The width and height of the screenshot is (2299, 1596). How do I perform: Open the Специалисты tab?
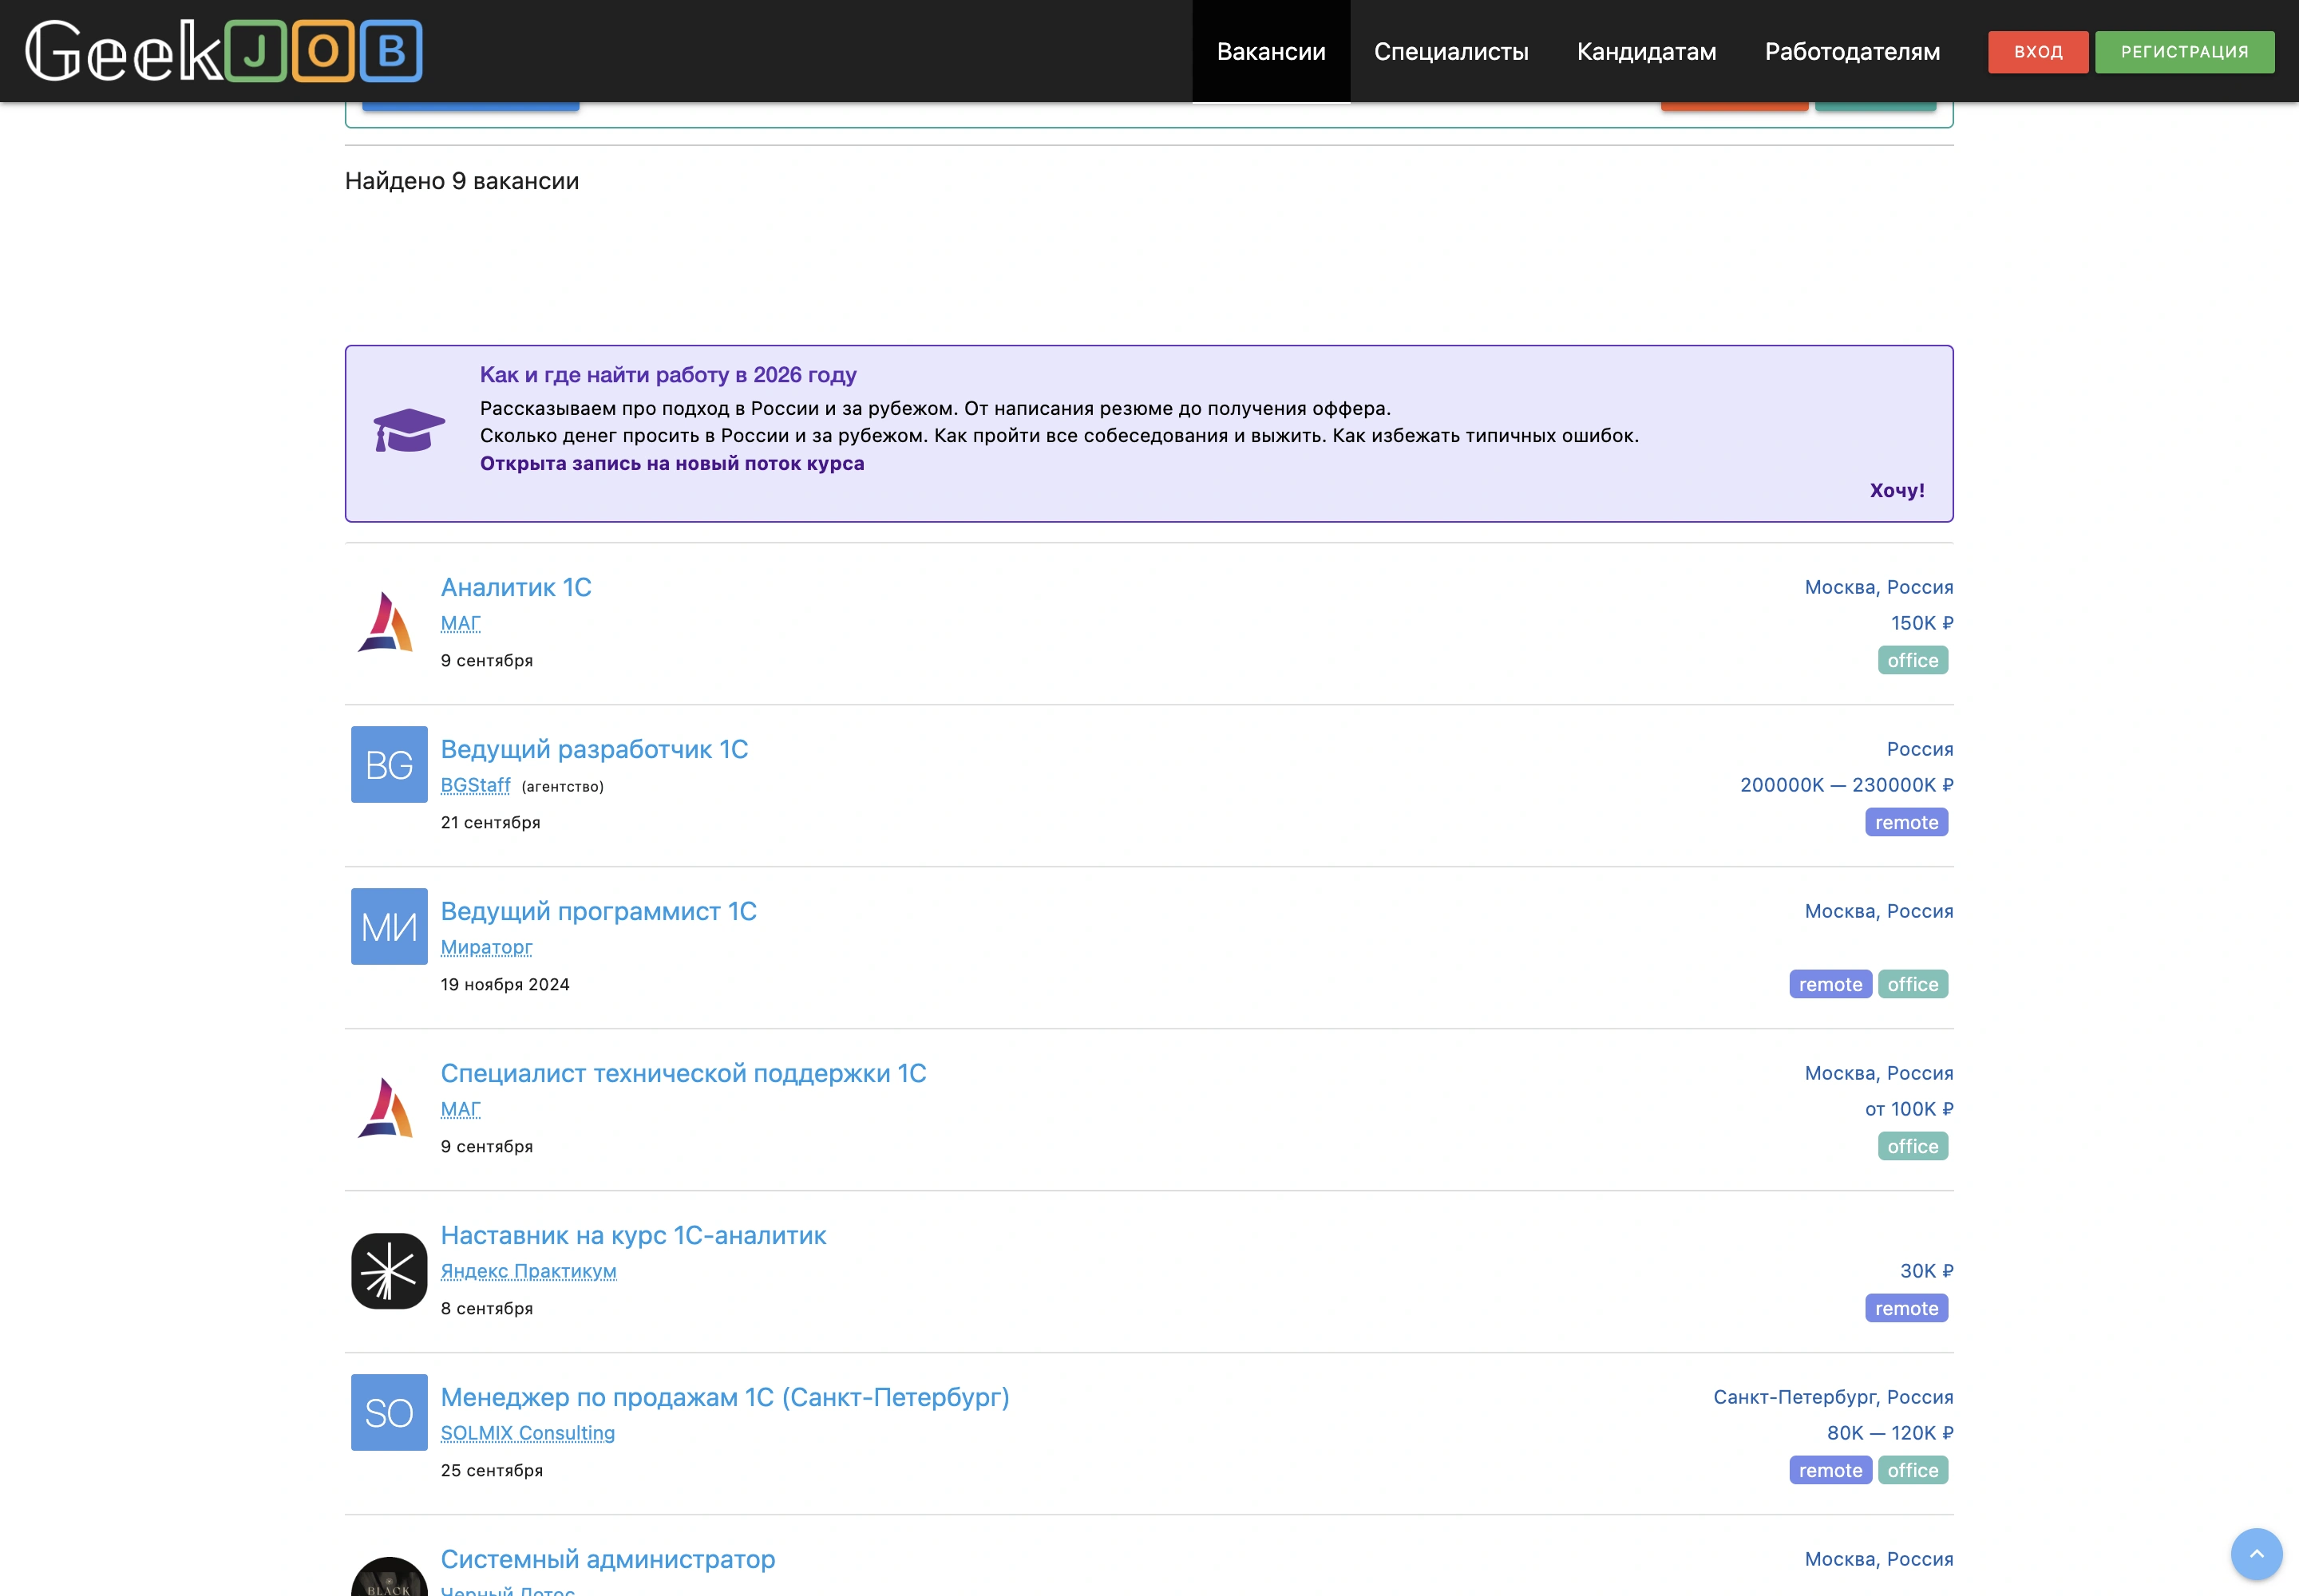(x=1450, y=51)
